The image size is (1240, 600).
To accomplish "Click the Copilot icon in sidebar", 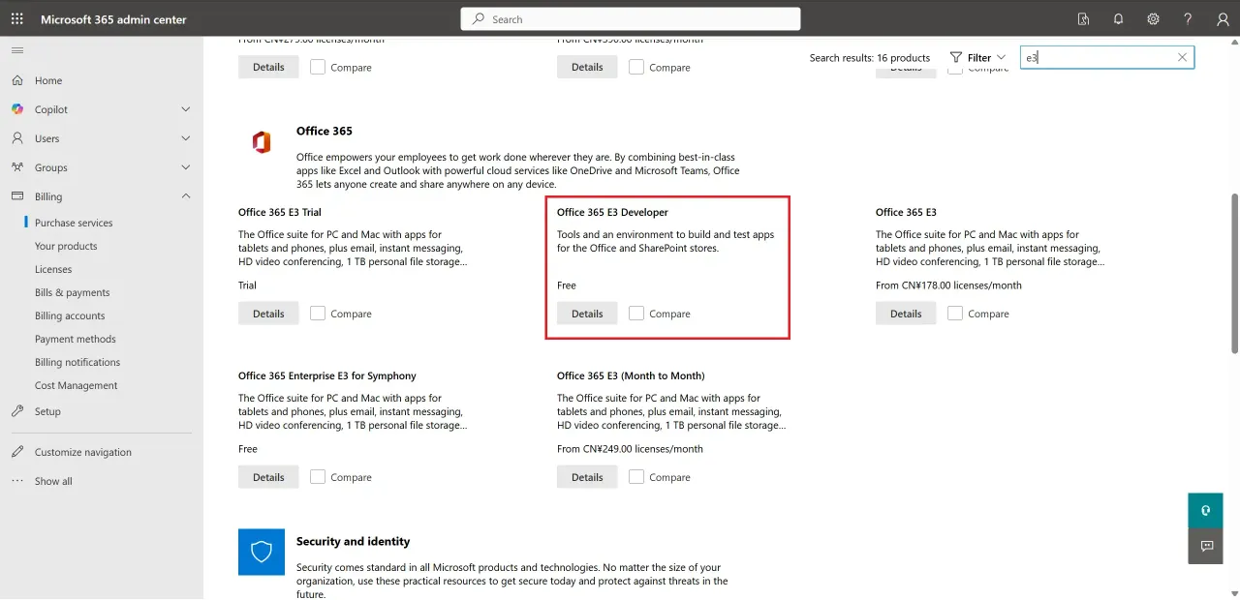I will [17, 109].
